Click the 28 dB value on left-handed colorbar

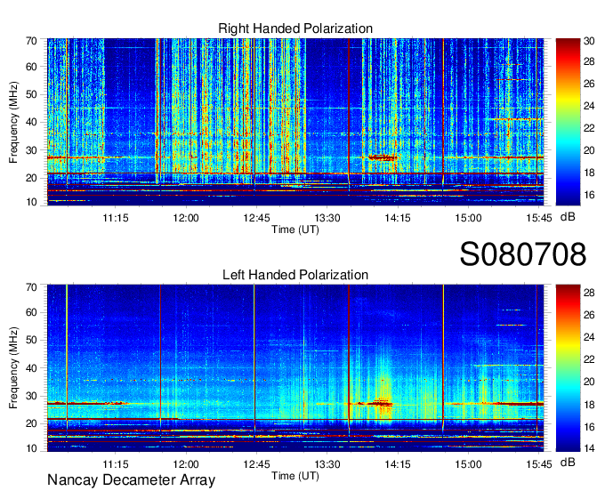[x=589, y=293]
